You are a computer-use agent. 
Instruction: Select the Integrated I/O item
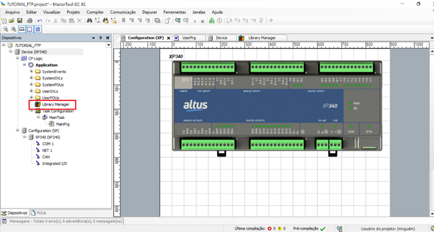(x=54, y=164)
